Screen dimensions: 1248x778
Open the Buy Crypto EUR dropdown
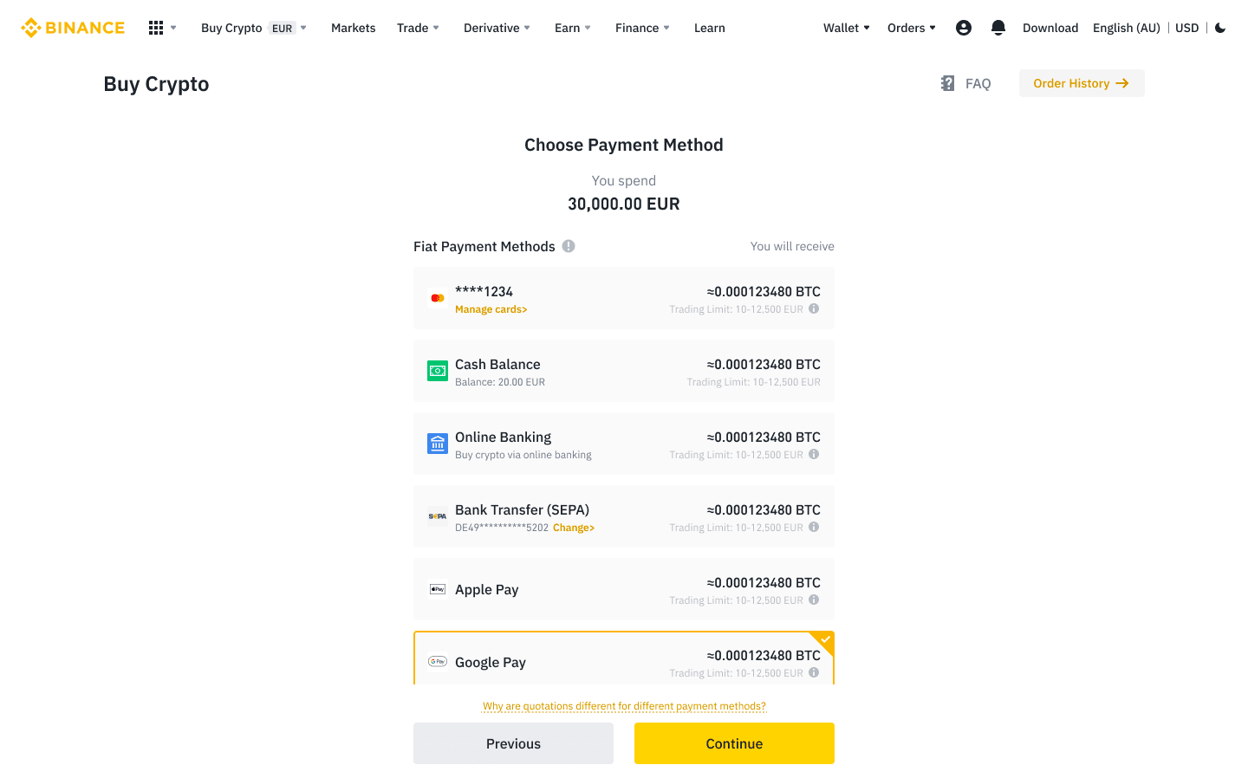254,28
